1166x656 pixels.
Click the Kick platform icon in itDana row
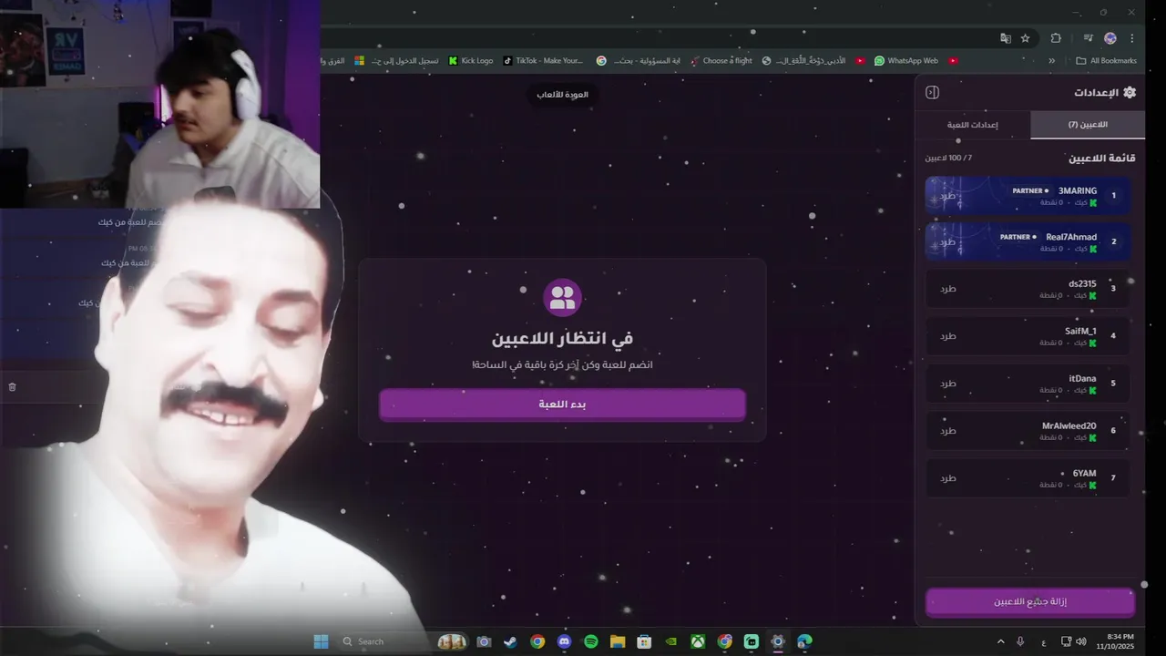(x=1093, y=391)
